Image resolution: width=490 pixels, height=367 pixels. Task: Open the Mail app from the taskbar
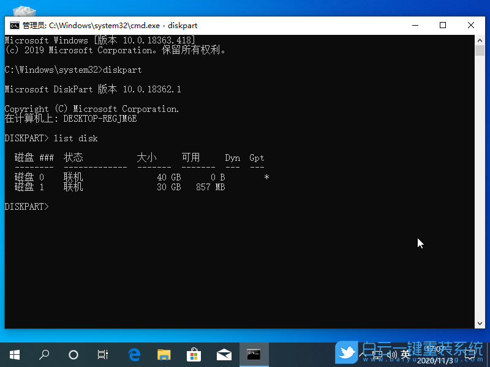pyautogui.click(x=224, y=354)
